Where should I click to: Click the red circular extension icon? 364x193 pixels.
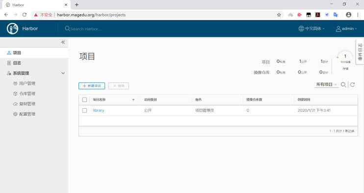tap(299, 15)
